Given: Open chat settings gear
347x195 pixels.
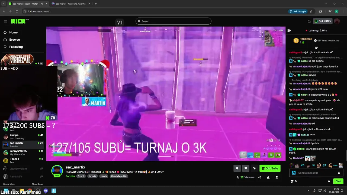Looking at the screenshot, I should (329, 181).
